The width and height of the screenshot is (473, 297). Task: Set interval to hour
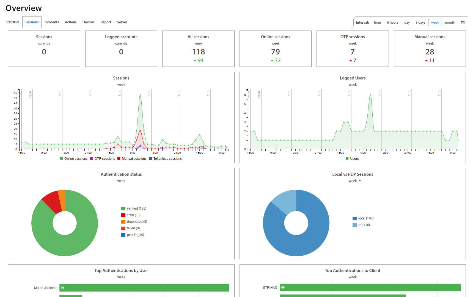pyautogui.click(x=377, y=23)
